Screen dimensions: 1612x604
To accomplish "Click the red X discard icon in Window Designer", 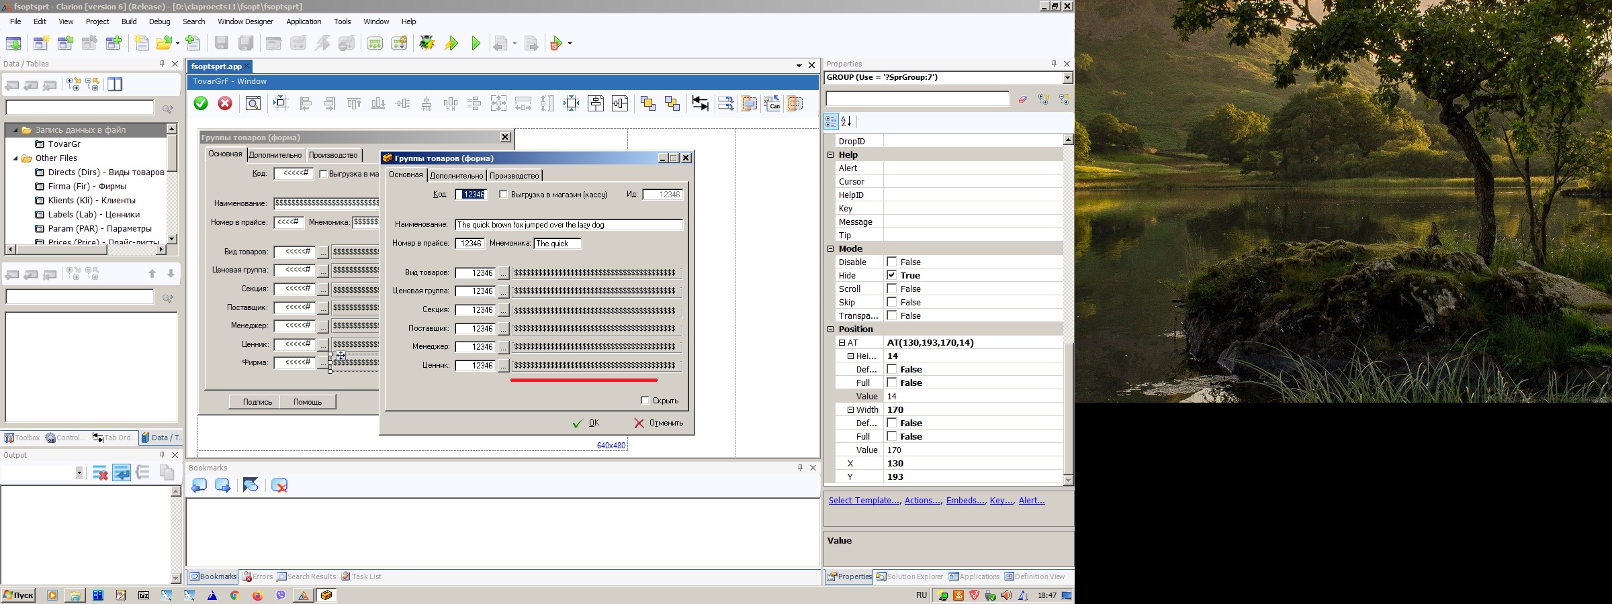I will tap(225, 103).
